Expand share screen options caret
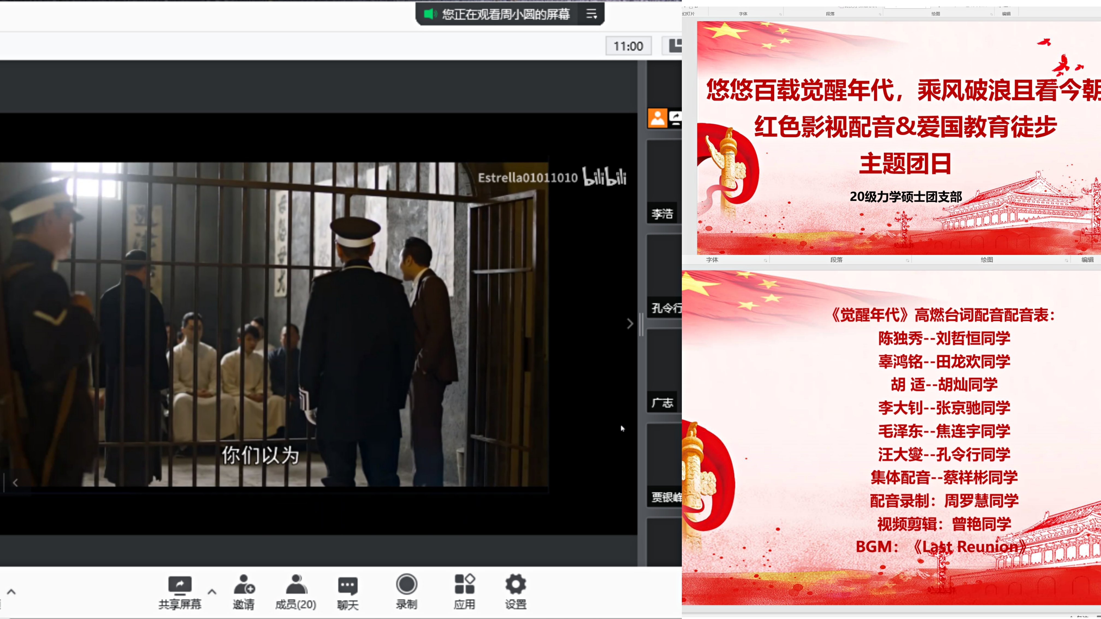1101x619 pixels. (x=212, y=592)
